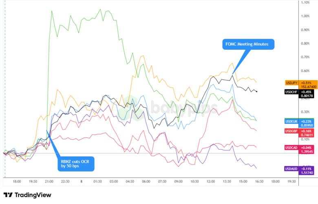Click the 0.70% price scale label
This screenshot has width=318, height=204.
(x=305, y=57)
